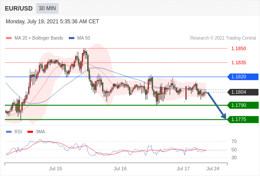
Task: Click the green 1.1775 support price tag
Action: tap(243, 119)
